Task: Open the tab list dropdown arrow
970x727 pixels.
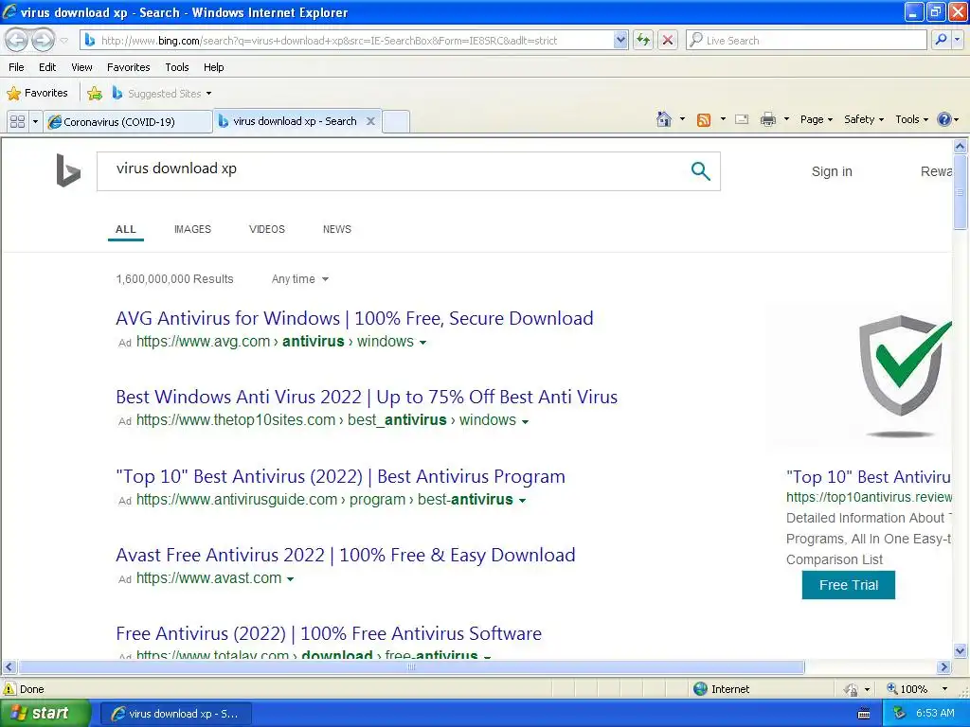Action: click(35, 121)
